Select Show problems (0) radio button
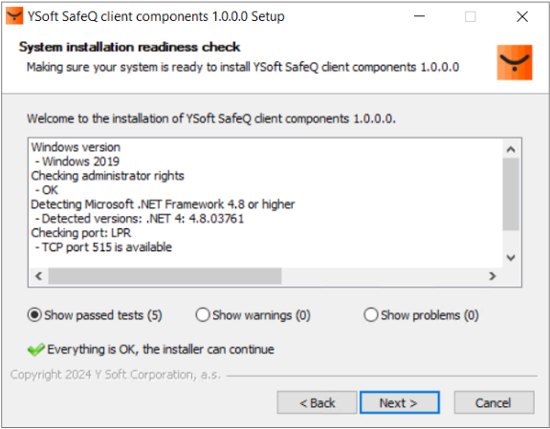The width and height of the screenshot is (550, 429). (x=371, y=315)
